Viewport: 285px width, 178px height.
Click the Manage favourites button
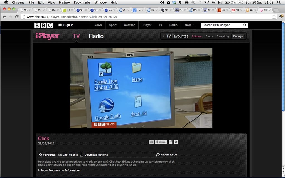[238, 36]
